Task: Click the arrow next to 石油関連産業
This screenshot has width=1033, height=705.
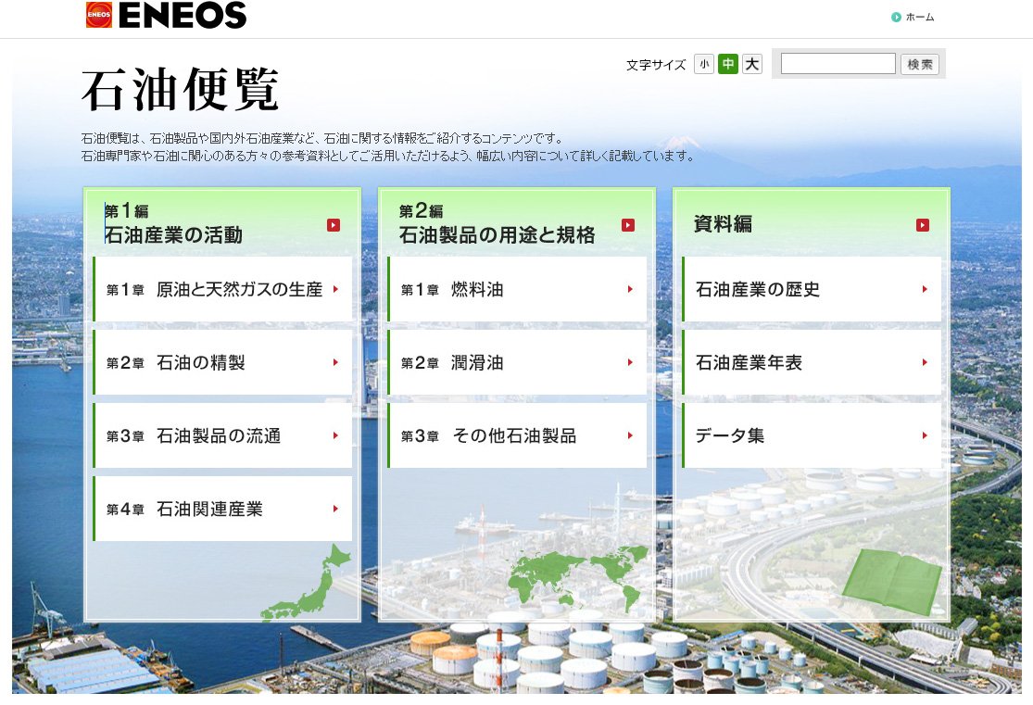Action: 335,509
